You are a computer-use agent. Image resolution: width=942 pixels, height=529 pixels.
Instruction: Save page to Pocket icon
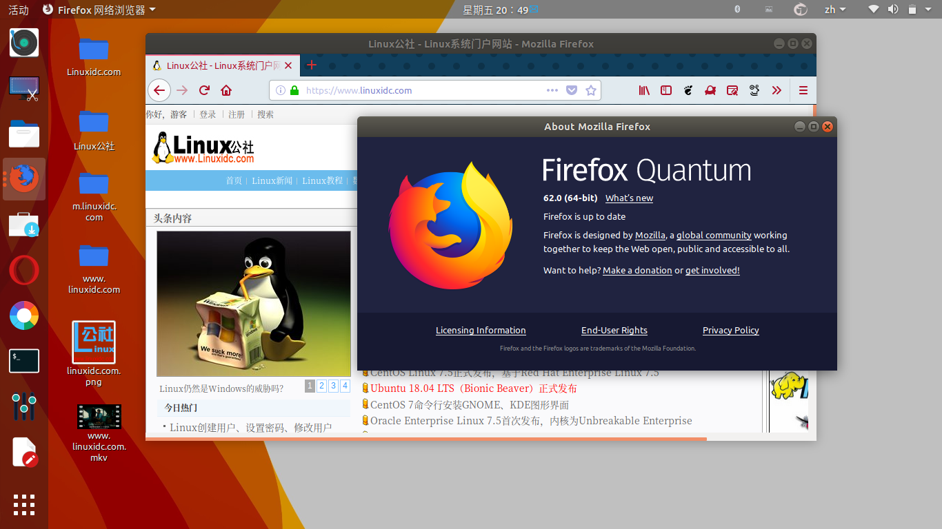[x=572, y=90]
